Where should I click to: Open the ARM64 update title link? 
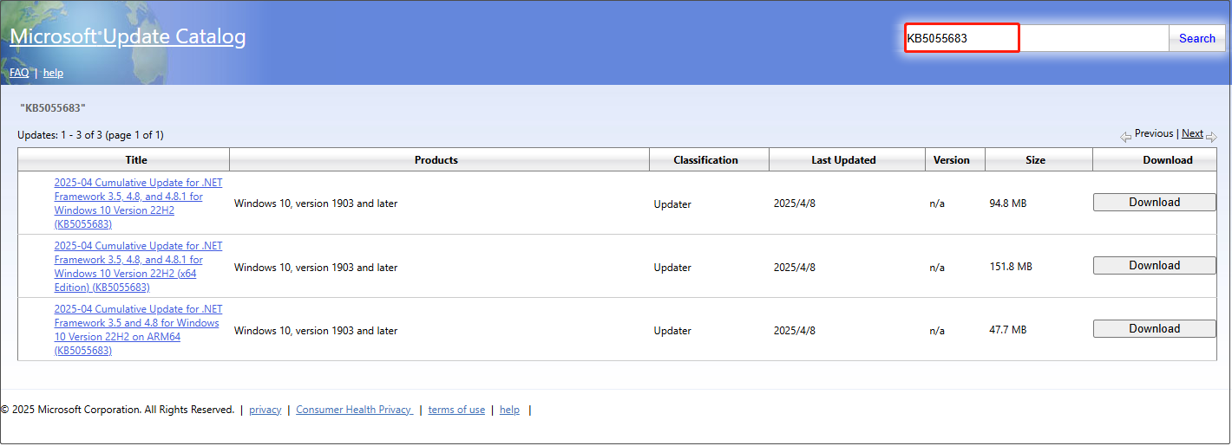click(x=136, y=330)
